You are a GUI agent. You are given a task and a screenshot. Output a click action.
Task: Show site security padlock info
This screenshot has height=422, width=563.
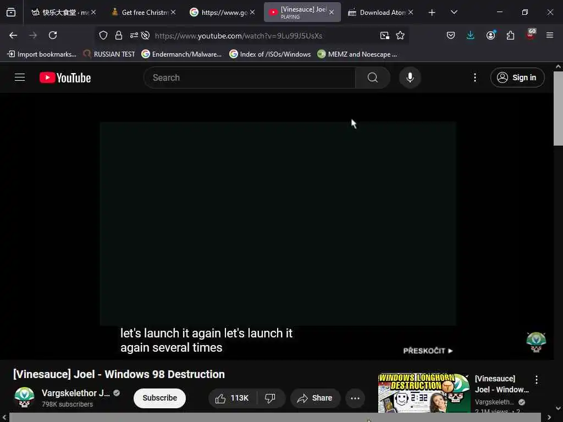point(119,35)
